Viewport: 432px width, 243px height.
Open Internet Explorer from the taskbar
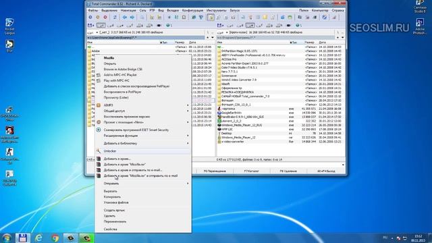[x=38, y=238]
